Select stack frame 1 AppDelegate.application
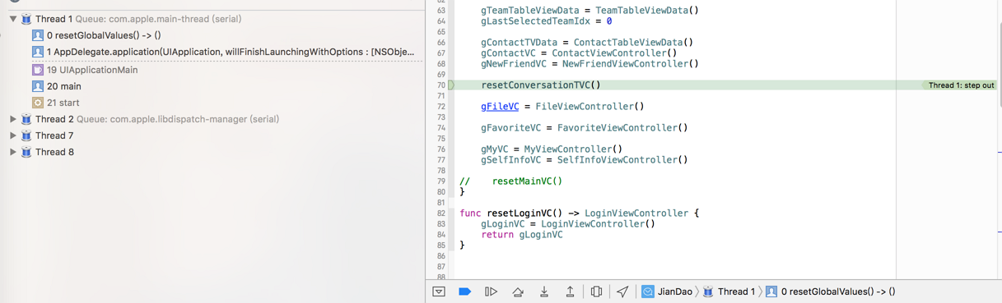 point(212,52)
